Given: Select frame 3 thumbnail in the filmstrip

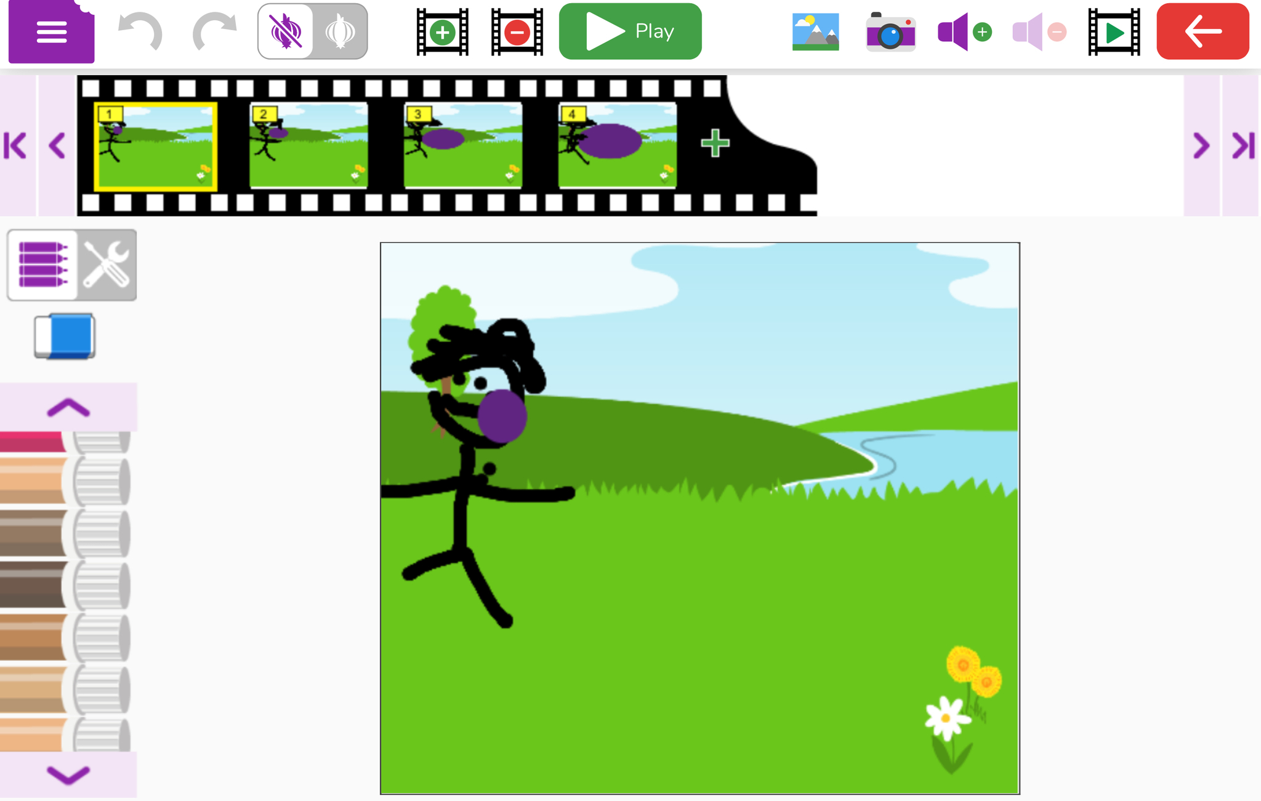Looking at the screenshot, I should click(x=463, y=146).
